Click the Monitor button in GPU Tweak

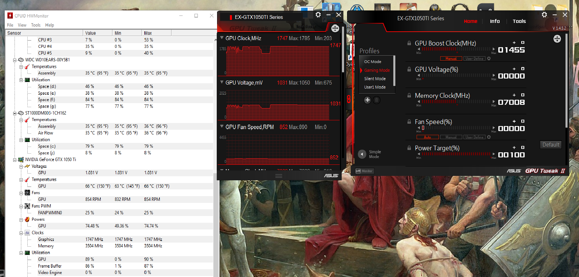[x=364, y=171]
